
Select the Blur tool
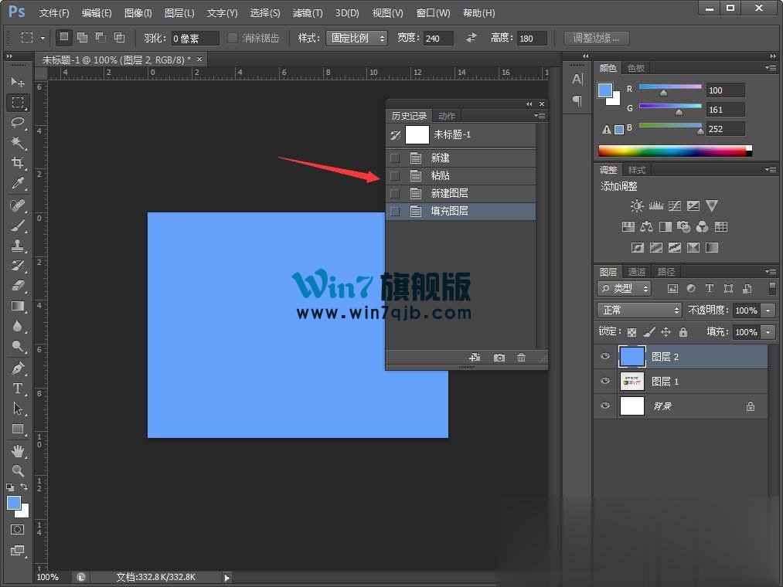18,326
